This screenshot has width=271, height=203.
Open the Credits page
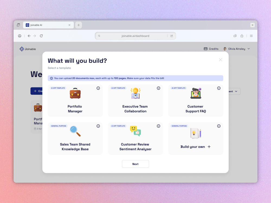[x=211, y=49]
